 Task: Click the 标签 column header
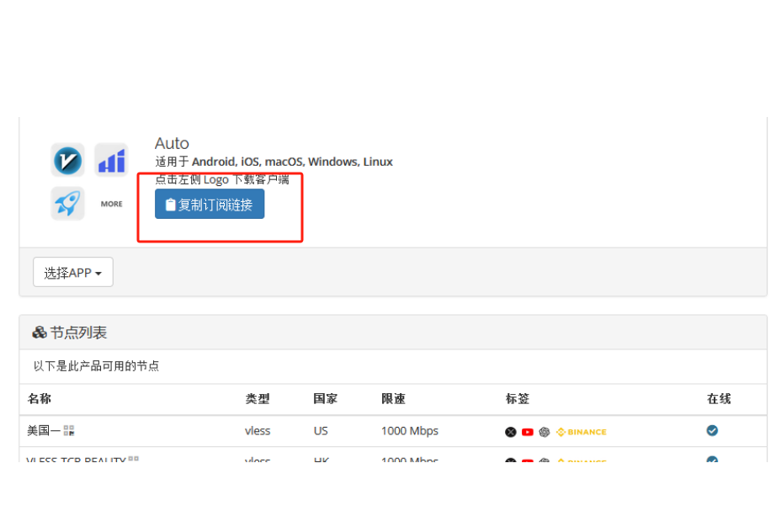tap(517, 399)
